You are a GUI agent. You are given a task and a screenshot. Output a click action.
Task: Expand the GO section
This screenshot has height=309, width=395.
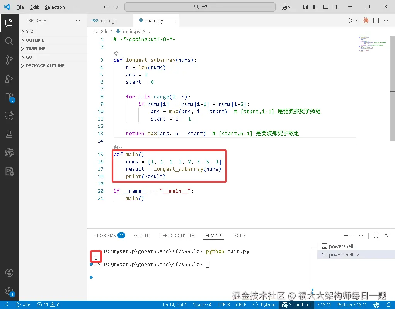(x=53, y=57)
